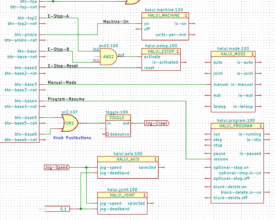Select the HALUI_MACHINE component
Image resolution: width=275 pixels, height=220 pixels.
165,25
